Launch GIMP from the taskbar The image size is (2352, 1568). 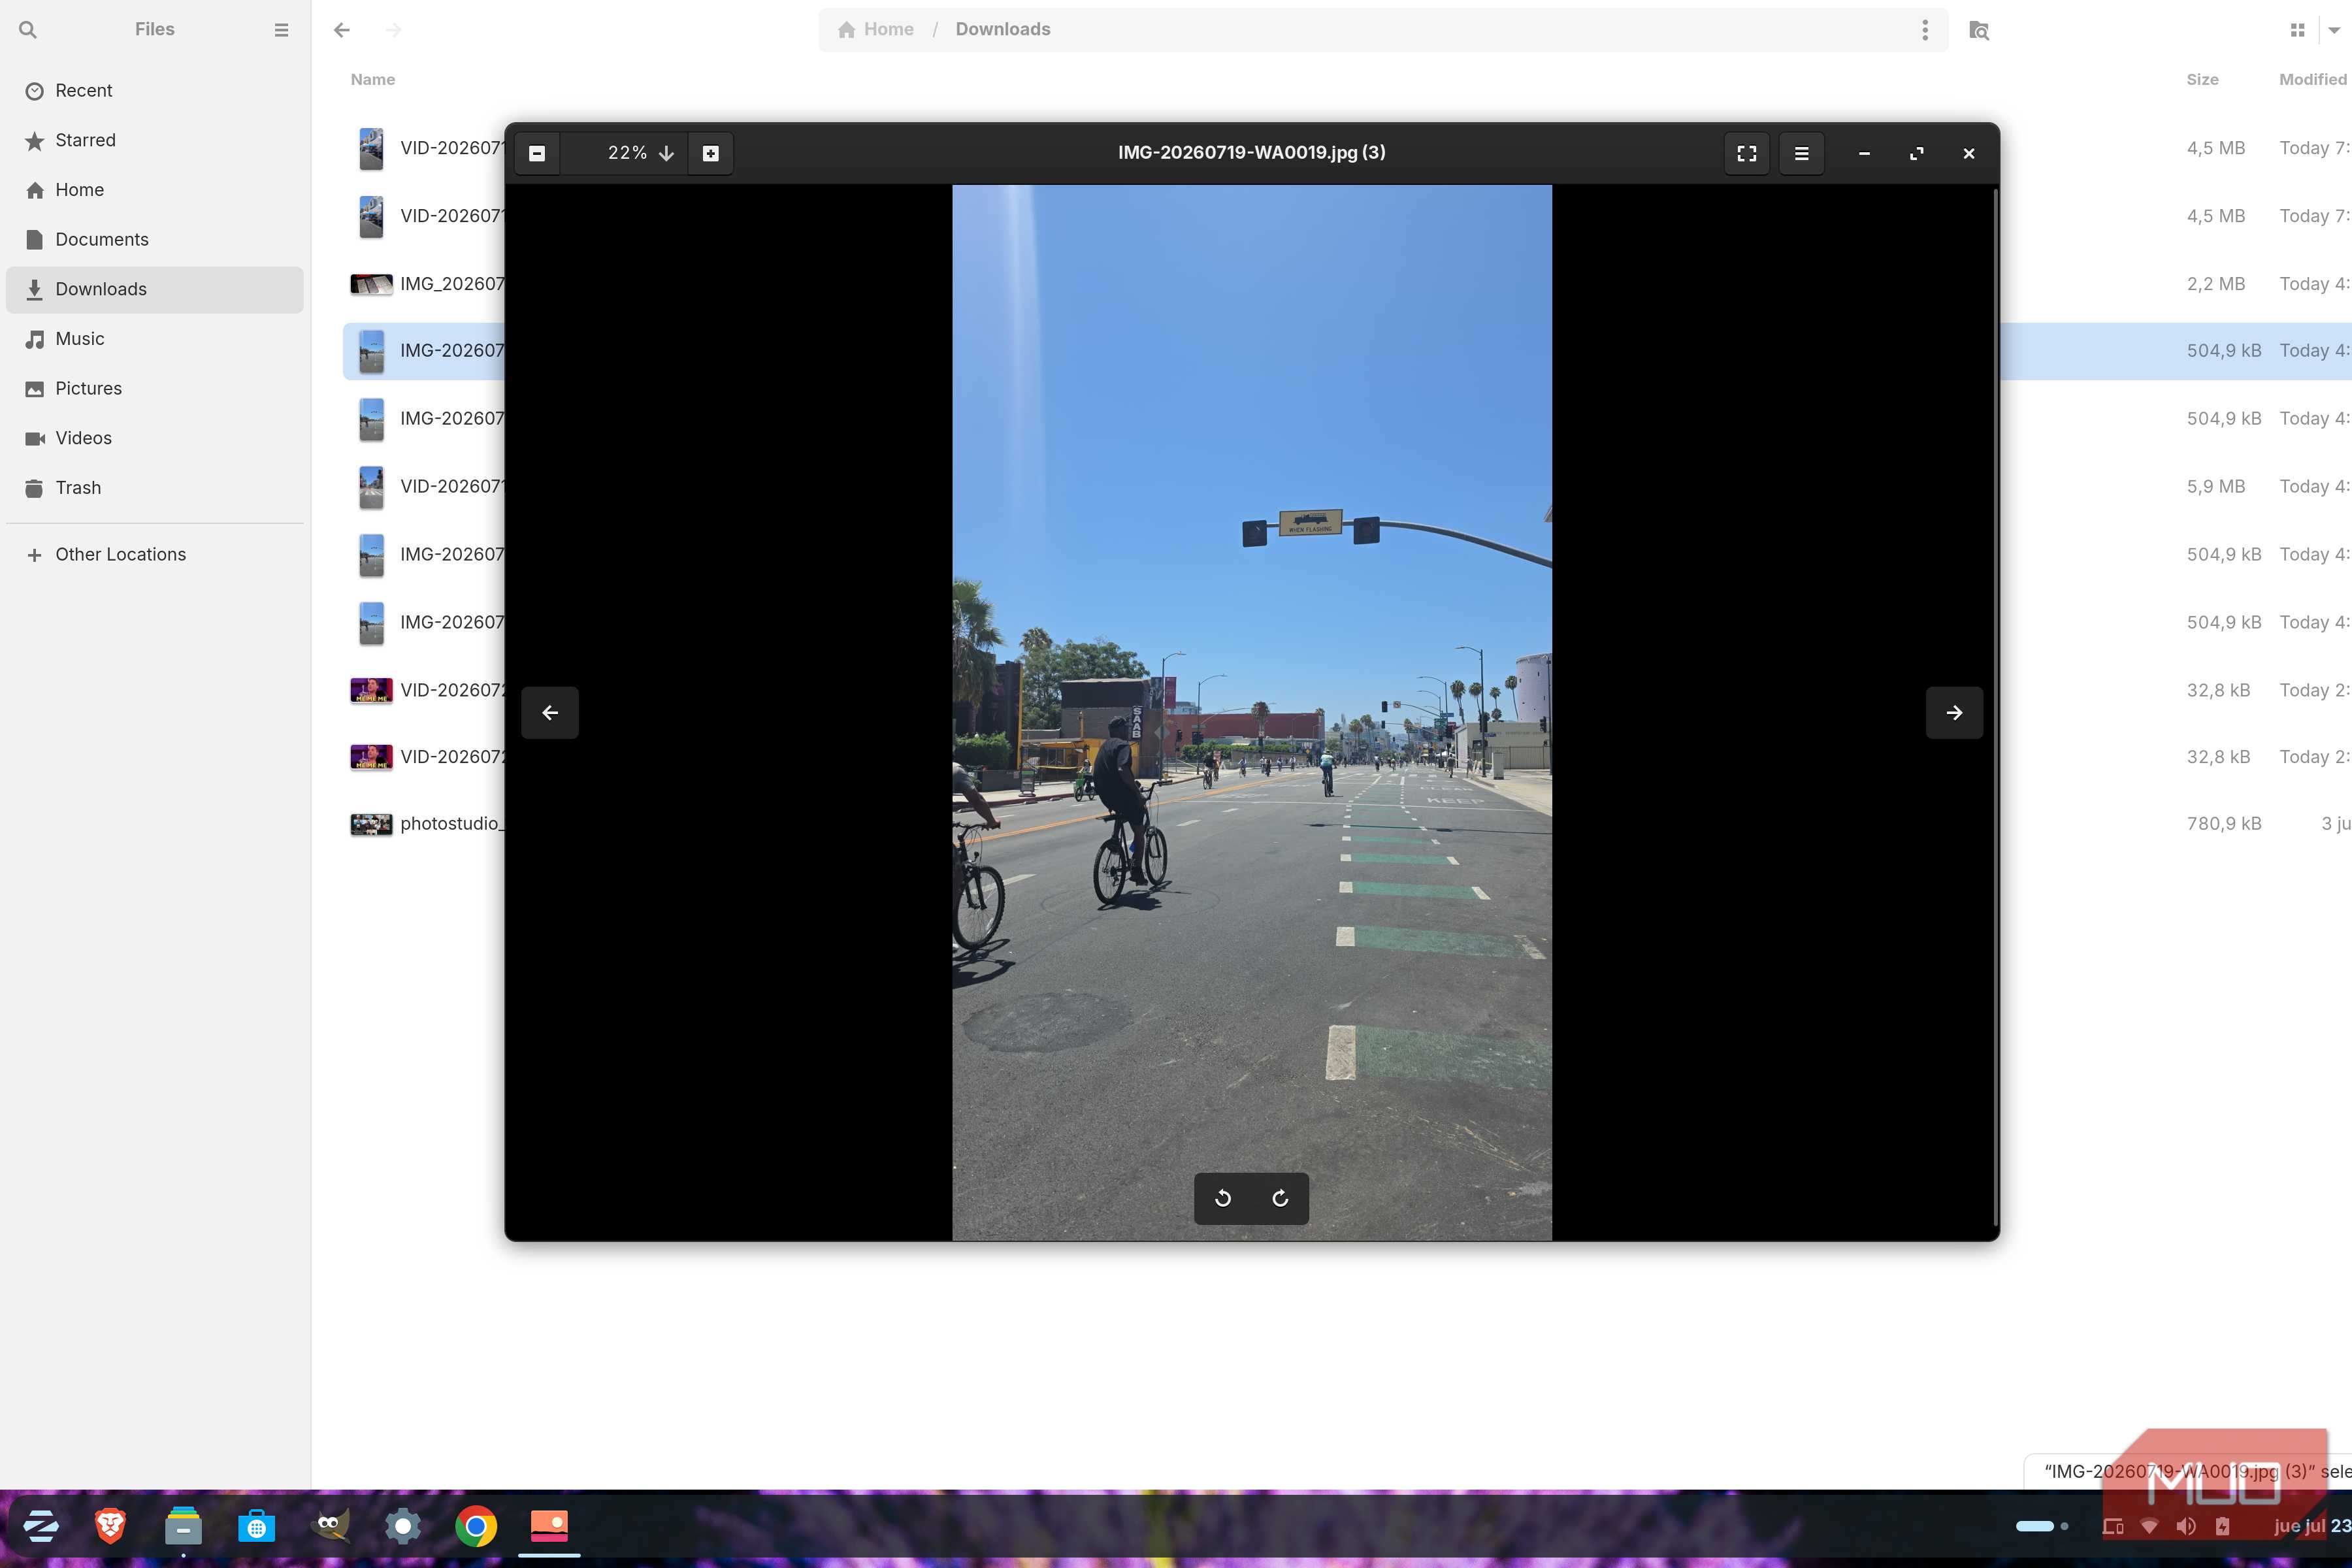tap(329, 1526)
